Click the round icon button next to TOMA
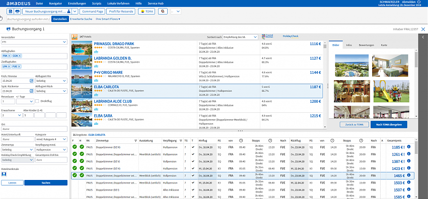 click(163, 12)
